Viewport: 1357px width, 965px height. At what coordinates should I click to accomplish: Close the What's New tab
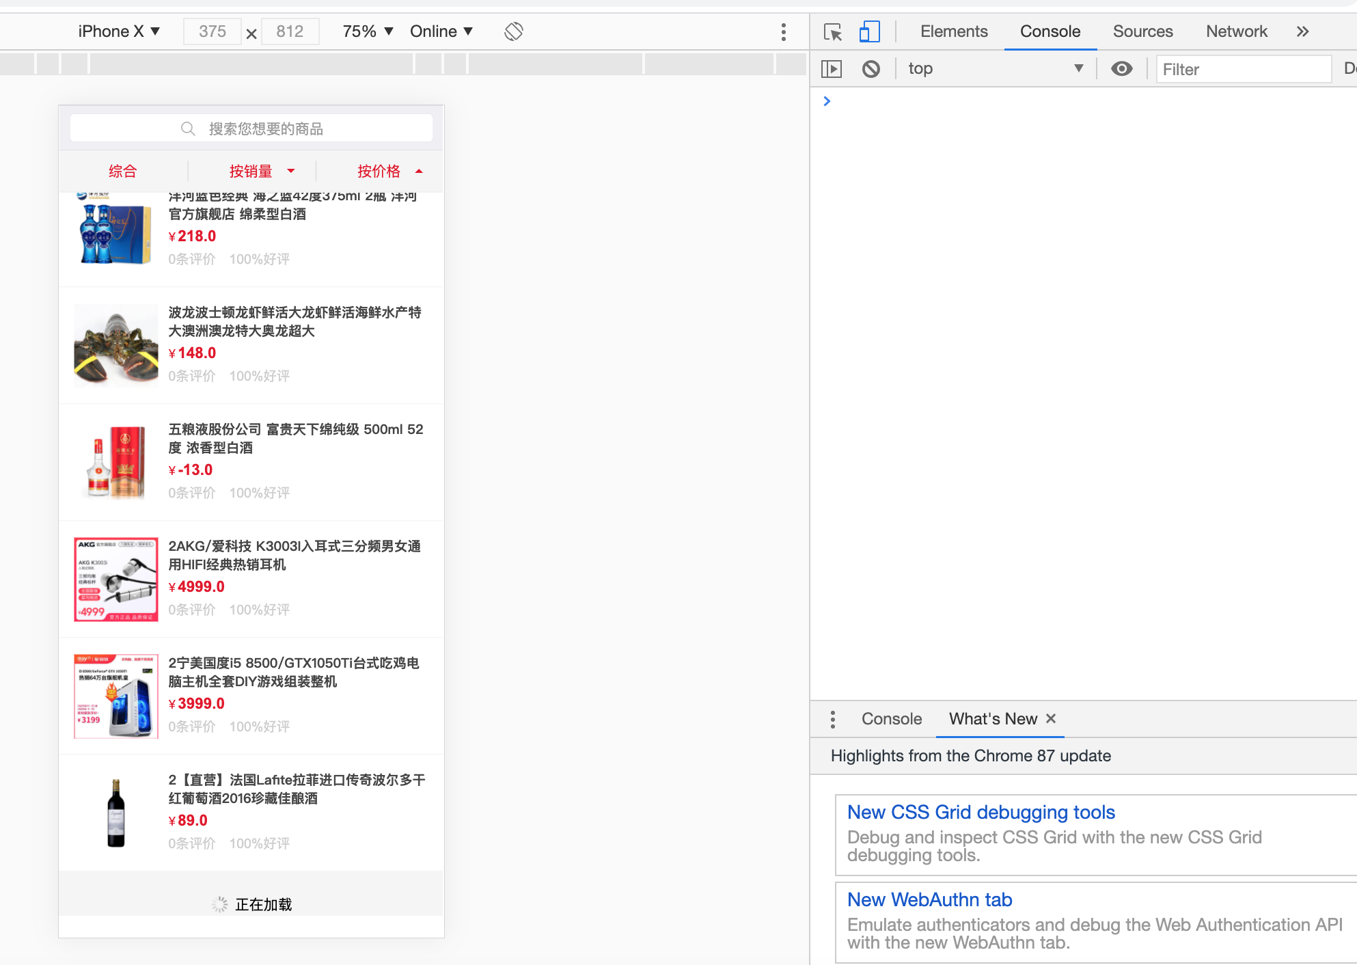point(1051,718)
